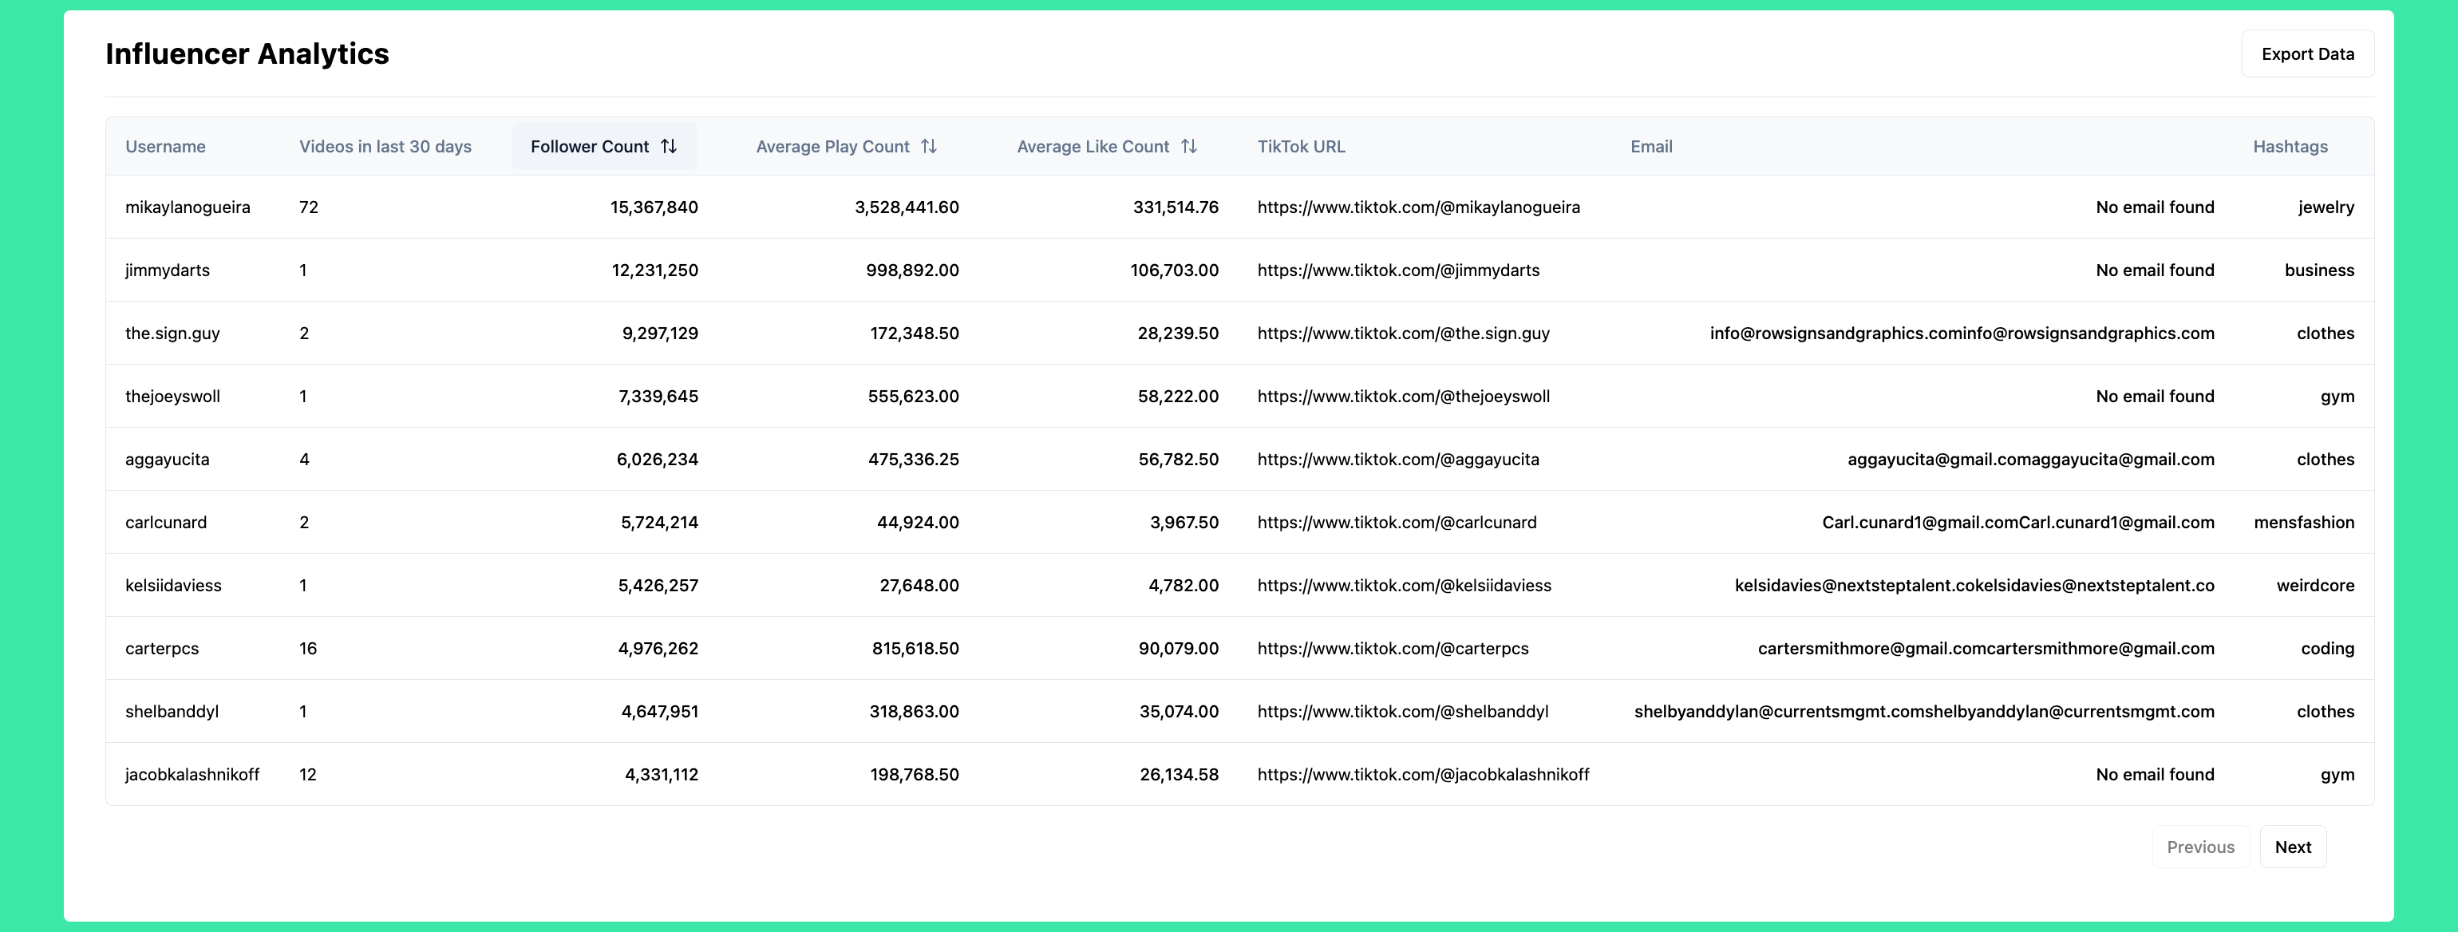This screenshot has width=2458, height=932.
Task: Click the Username column header
Action: pos(165,146)
